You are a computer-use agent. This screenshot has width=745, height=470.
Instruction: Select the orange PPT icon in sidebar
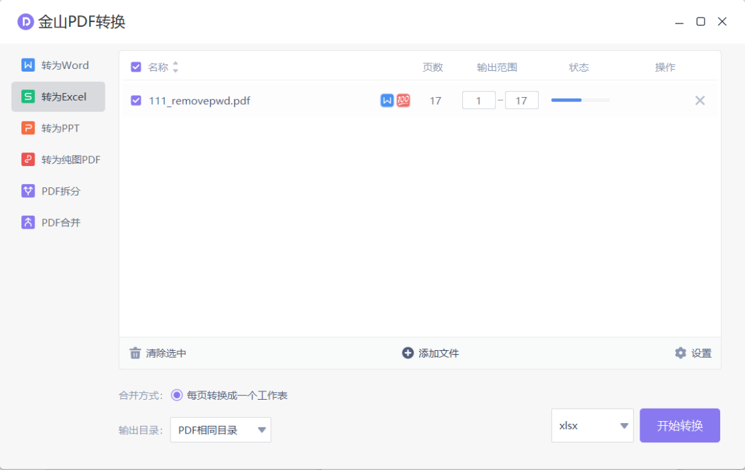(x=28, y=128)
